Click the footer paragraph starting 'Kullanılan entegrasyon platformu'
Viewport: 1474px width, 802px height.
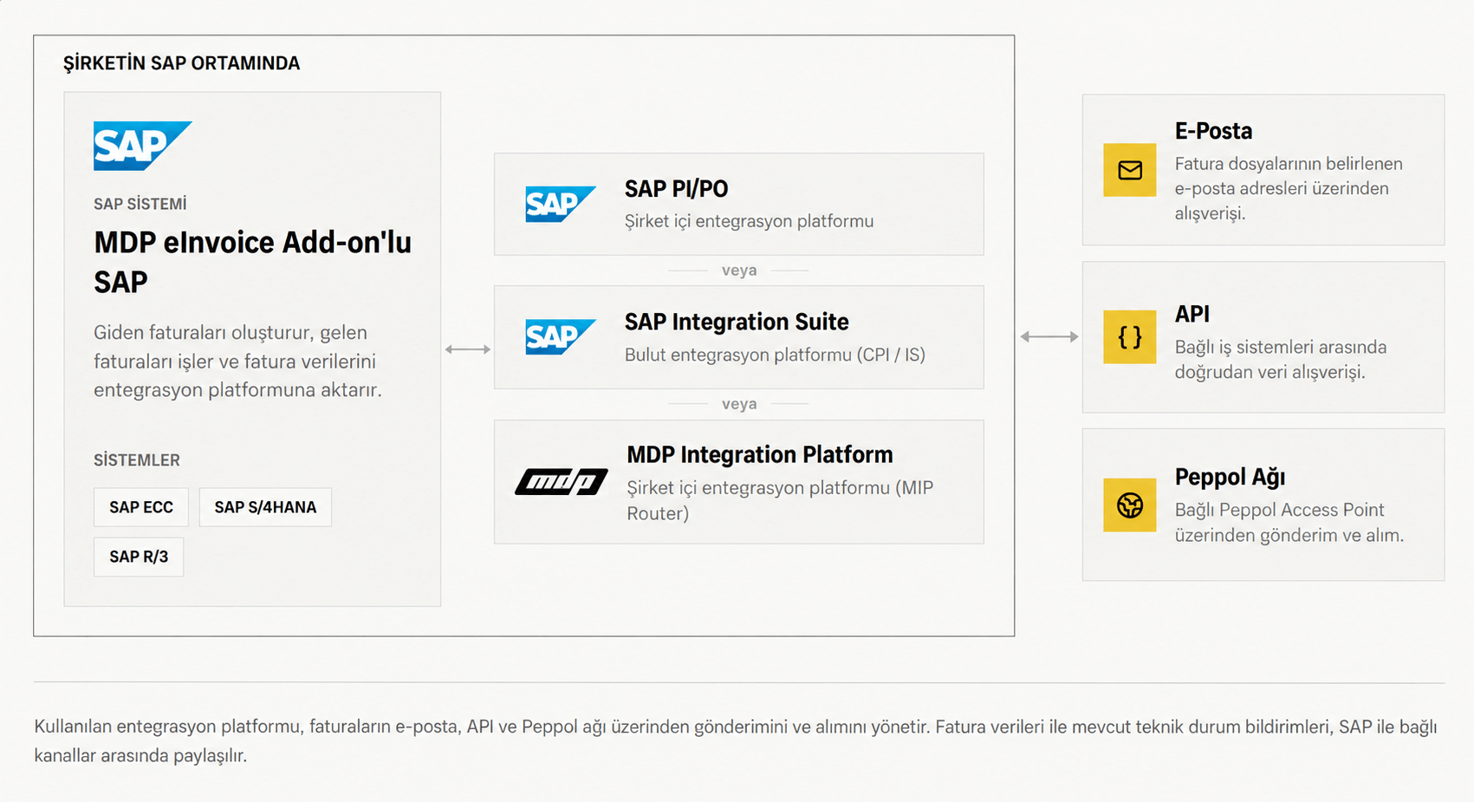point(736,740)
